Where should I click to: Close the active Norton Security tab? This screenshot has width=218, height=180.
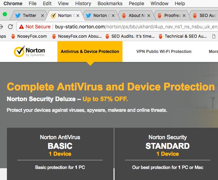click(x=78, y=16)
